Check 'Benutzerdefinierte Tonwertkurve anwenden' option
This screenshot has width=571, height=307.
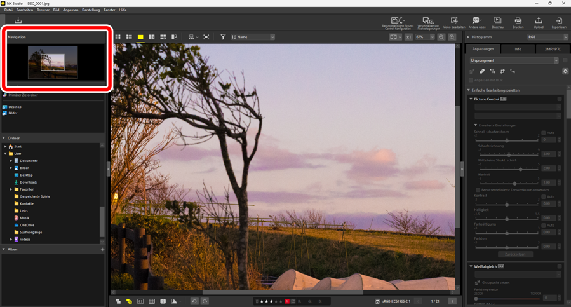[x=478, y=189]
